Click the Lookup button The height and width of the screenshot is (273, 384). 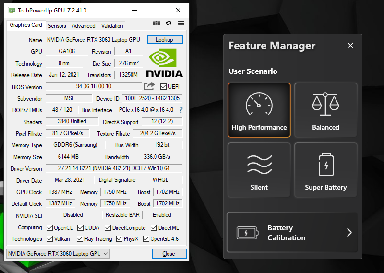click(x=165, y=40)
